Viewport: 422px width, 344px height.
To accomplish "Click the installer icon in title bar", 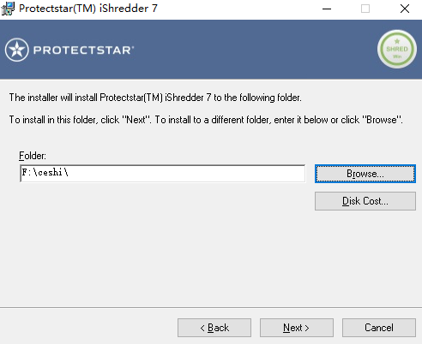I will point(8,9).
